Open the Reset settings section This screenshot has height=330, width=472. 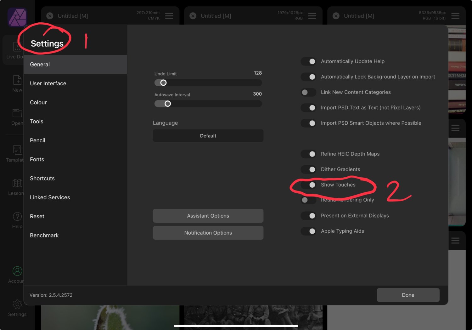pyautogui.click(x=76, y=216)
